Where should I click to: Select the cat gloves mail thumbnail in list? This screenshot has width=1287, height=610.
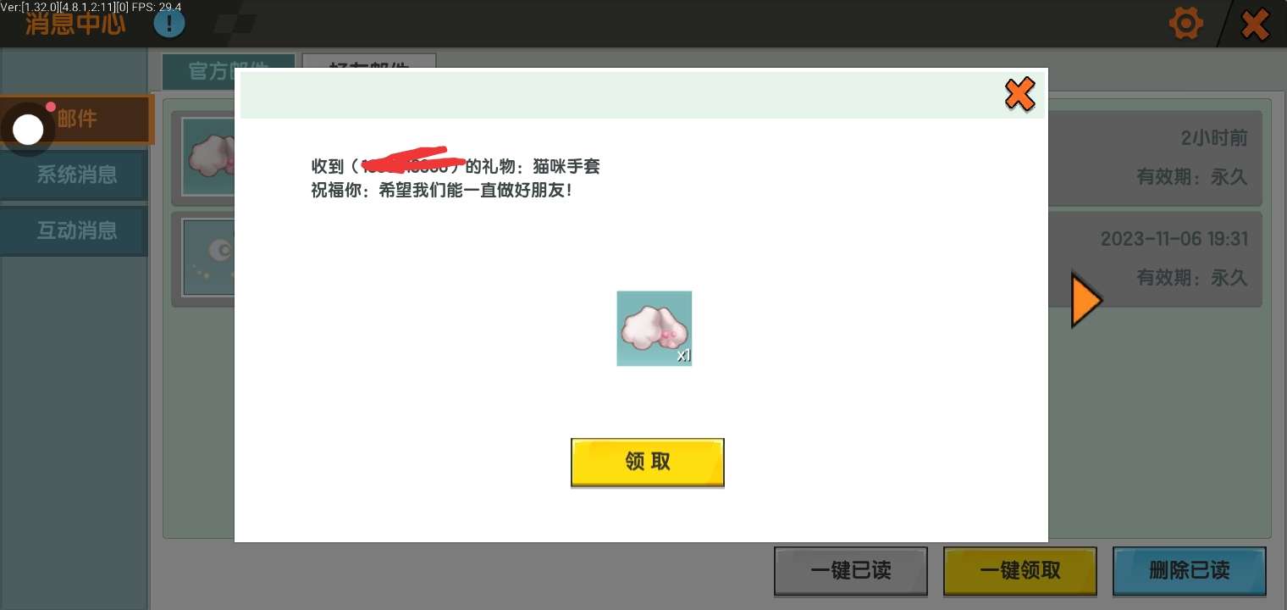(208, 157)
